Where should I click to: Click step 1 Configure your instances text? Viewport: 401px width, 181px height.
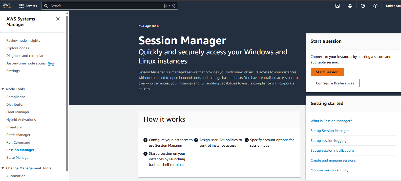171,143
